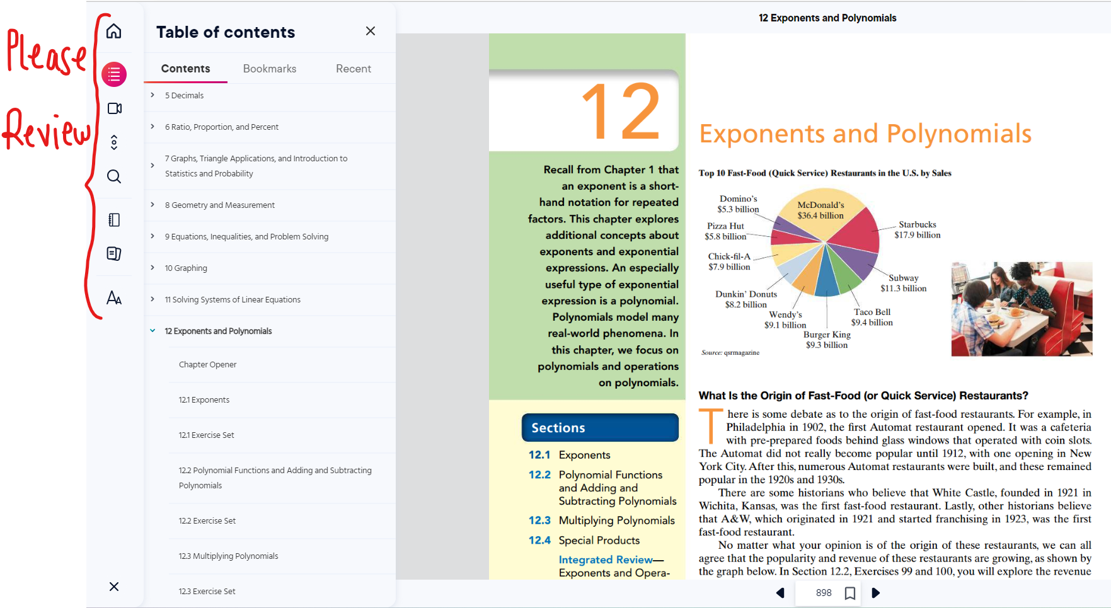Open 12.2 Exercise Set entry

207,521
